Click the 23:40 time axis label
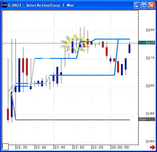Screen dimensions: 157x152 (41, 147)
